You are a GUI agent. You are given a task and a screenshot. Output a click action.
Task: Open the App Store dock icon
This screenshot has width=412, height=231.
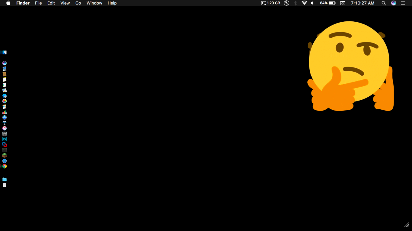[5, 117]
